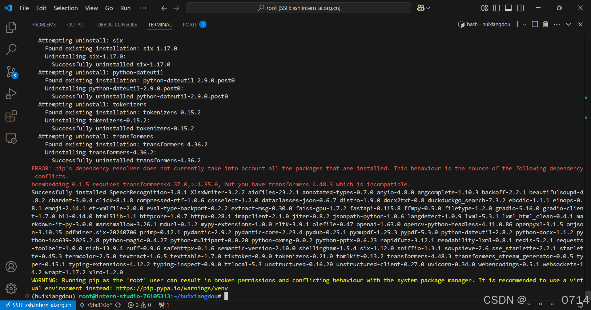Open the File menu
The height and width of the screenshot is (310, 591).
(24, 8)
